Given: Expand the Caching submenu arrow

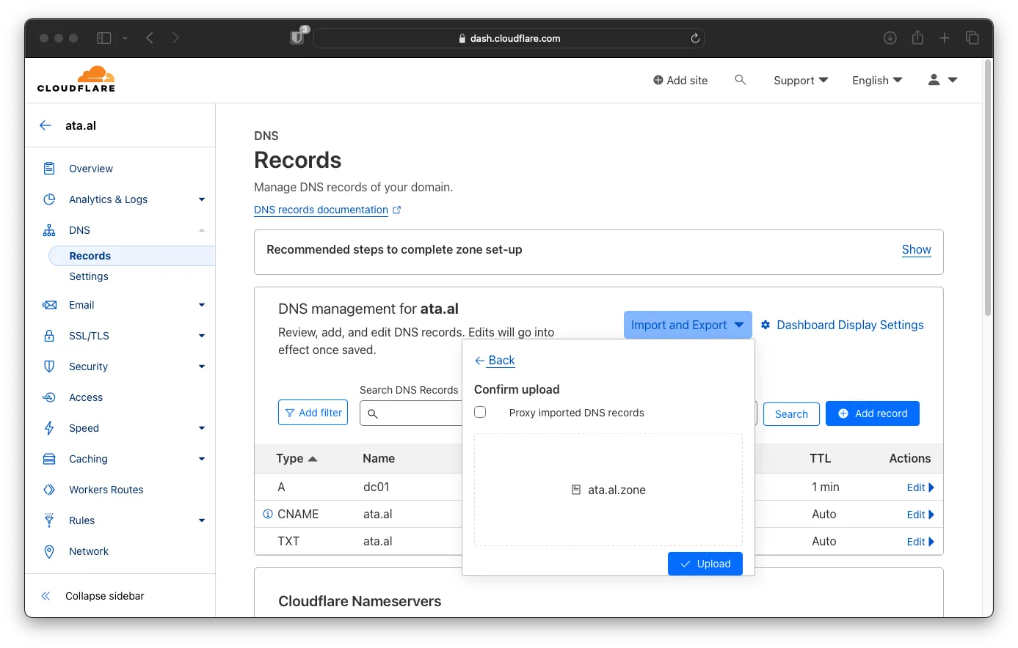Looking at the screenshot, I should pos(202,459).
